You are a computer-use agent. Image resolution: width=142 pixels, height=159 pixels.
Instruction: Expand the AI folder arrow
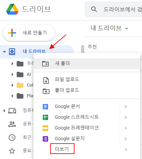12,74
